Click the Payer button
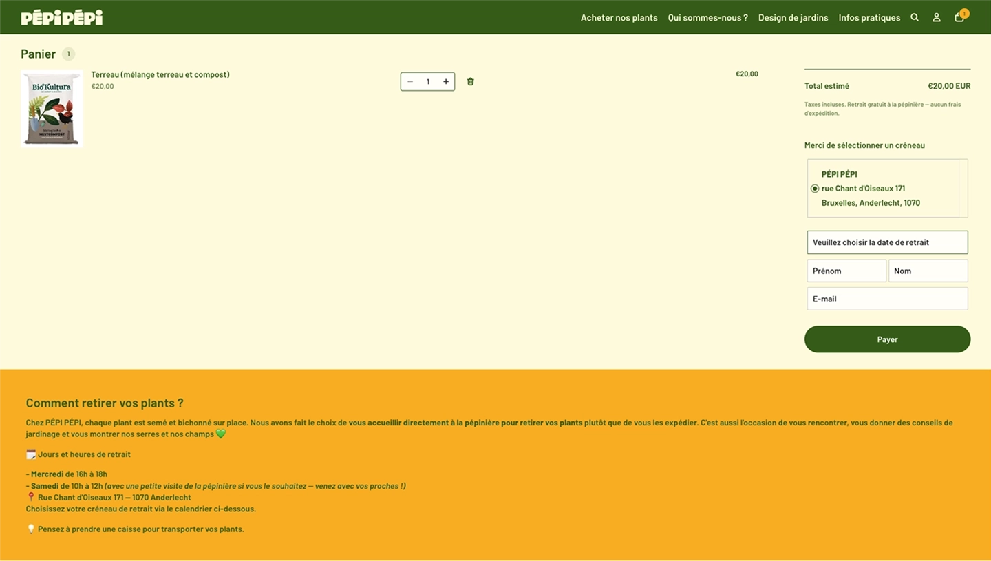The height and width of the screenshot is (561, 991). (x=887, y=339)
